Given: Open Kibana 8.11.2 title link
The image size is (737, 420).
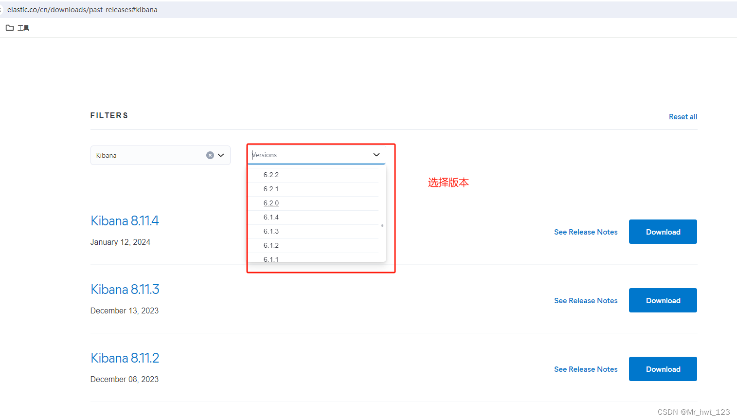Looking at the screenshot, I should (125, 358).
